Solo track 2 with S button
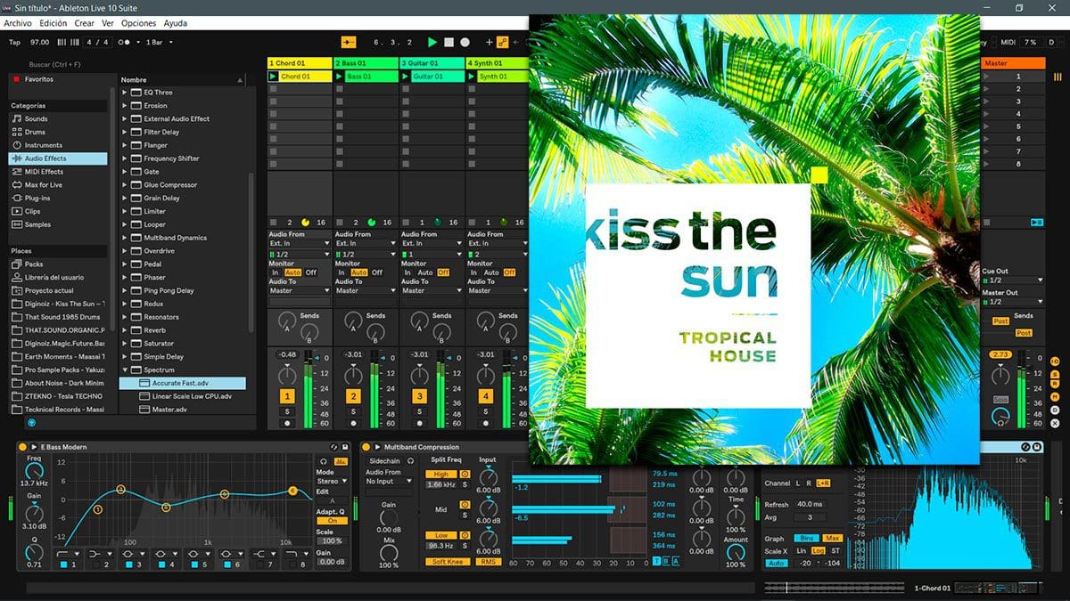This screenshot has width=1070, height=601. click(x=353, y=411)
